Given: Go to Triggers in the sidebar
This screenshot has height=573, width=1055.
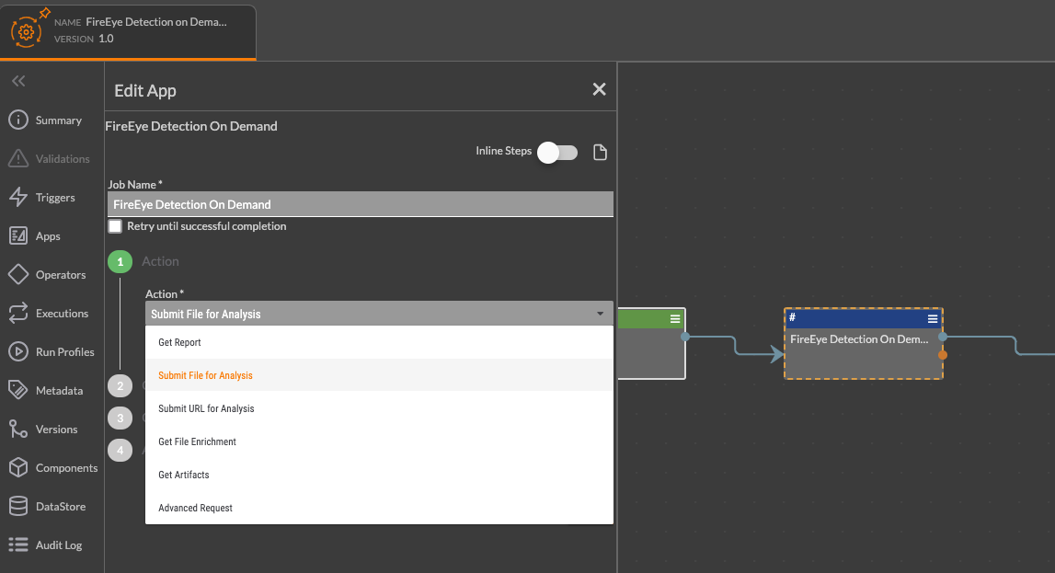Looking at the screenshot, I should (41, 198).
